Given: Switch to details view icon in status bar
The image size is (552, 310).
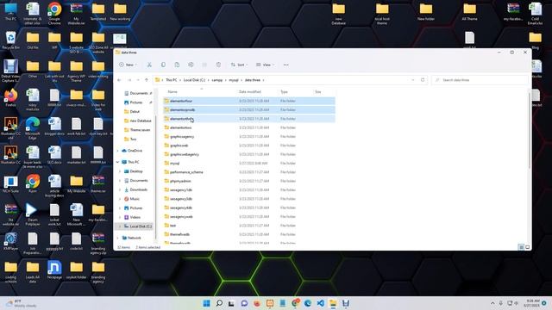Looking at the screenshot, I should point(521,247).
